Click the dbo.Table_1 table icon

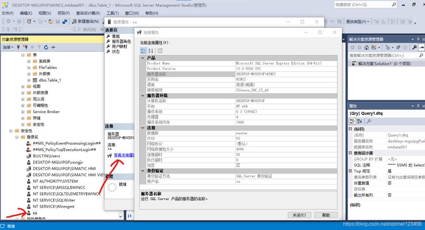[35, 80]
